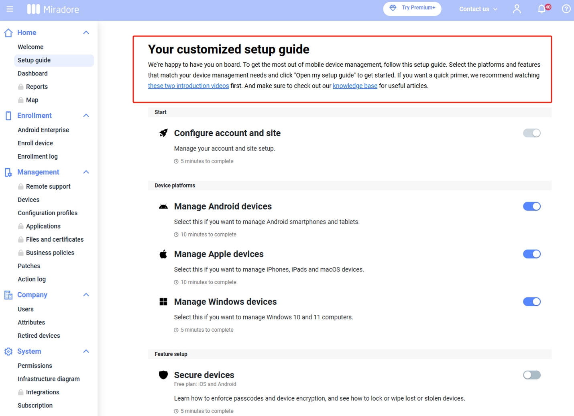Collapse the Management section chevron
This screenshot has width=574, height=416.
86,172
